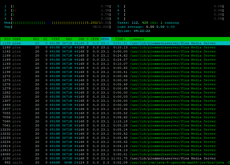This screenshot has height=165, width=230.
Task: Select process row with PID 2377
Action: click(115, 109)
